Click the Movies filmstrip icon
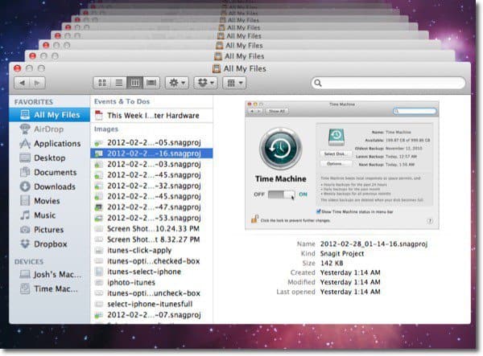Viewport: 483px width, 356px height. 25,201
